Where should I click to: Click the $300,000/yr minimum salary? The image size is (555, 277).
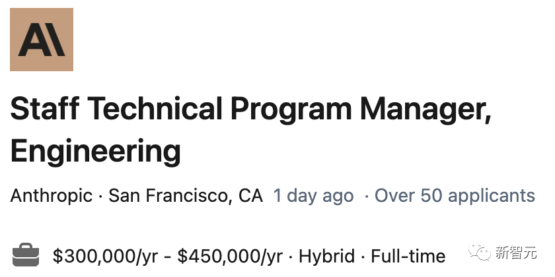(x=105, y=256)
